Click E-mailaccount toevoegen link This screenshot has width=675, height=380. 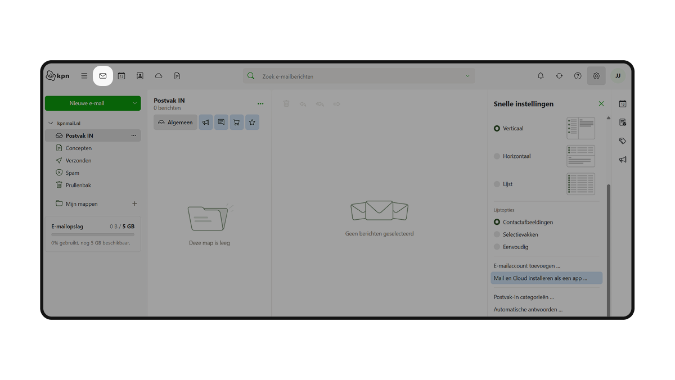point(527,266)
